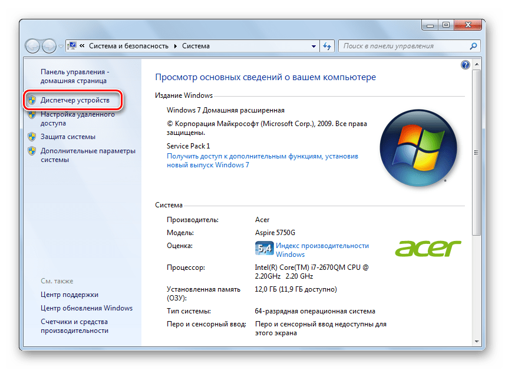The height and width of the screenshot is (370, 505).
Task: Click the computer icon in address bar
Action: coord(72,46)
